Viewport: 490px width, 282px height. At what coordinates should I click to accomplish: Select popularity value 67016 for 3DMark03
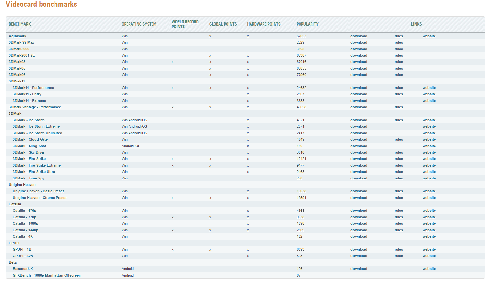301,62
